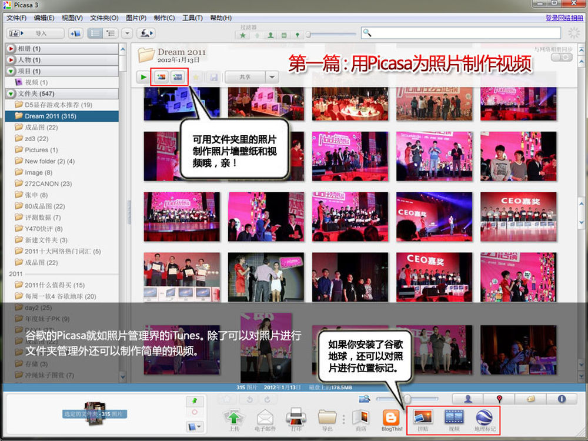Open the 工具(T) menu
This screenshot has height=441, width=588.
point(192,18)
